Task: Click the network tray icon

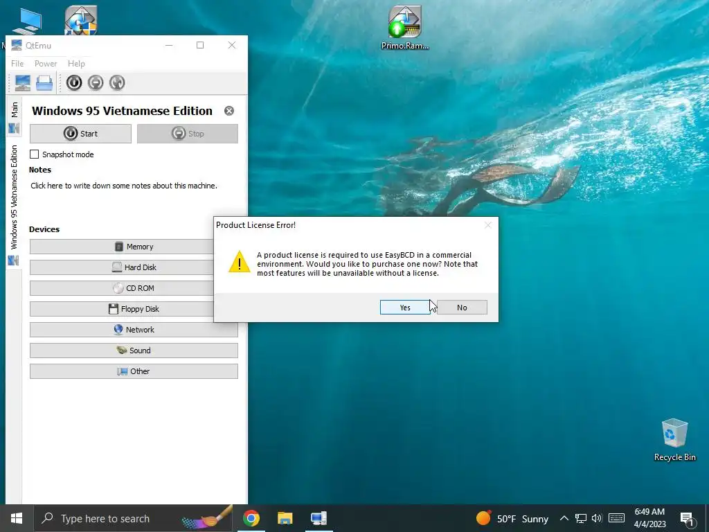Action: (581, 518)
